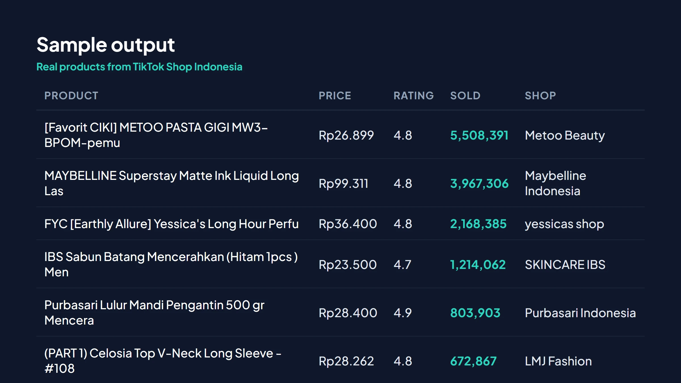The width and height of the screenshot is (681, 383).
Task: Click price Rp23.500
Action: pyautogui.click(x=348, y=265)
